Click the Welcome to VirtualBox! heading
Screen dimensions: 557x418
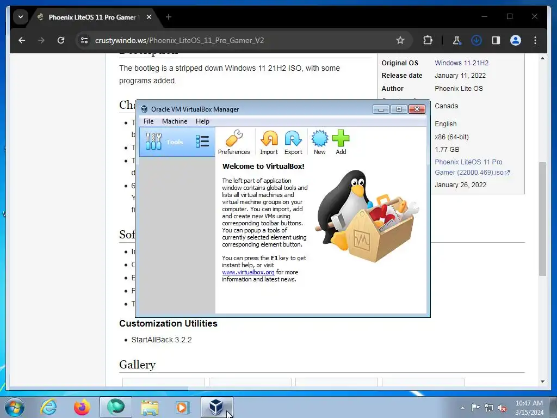pyautogui.click(x=263, y=167)
